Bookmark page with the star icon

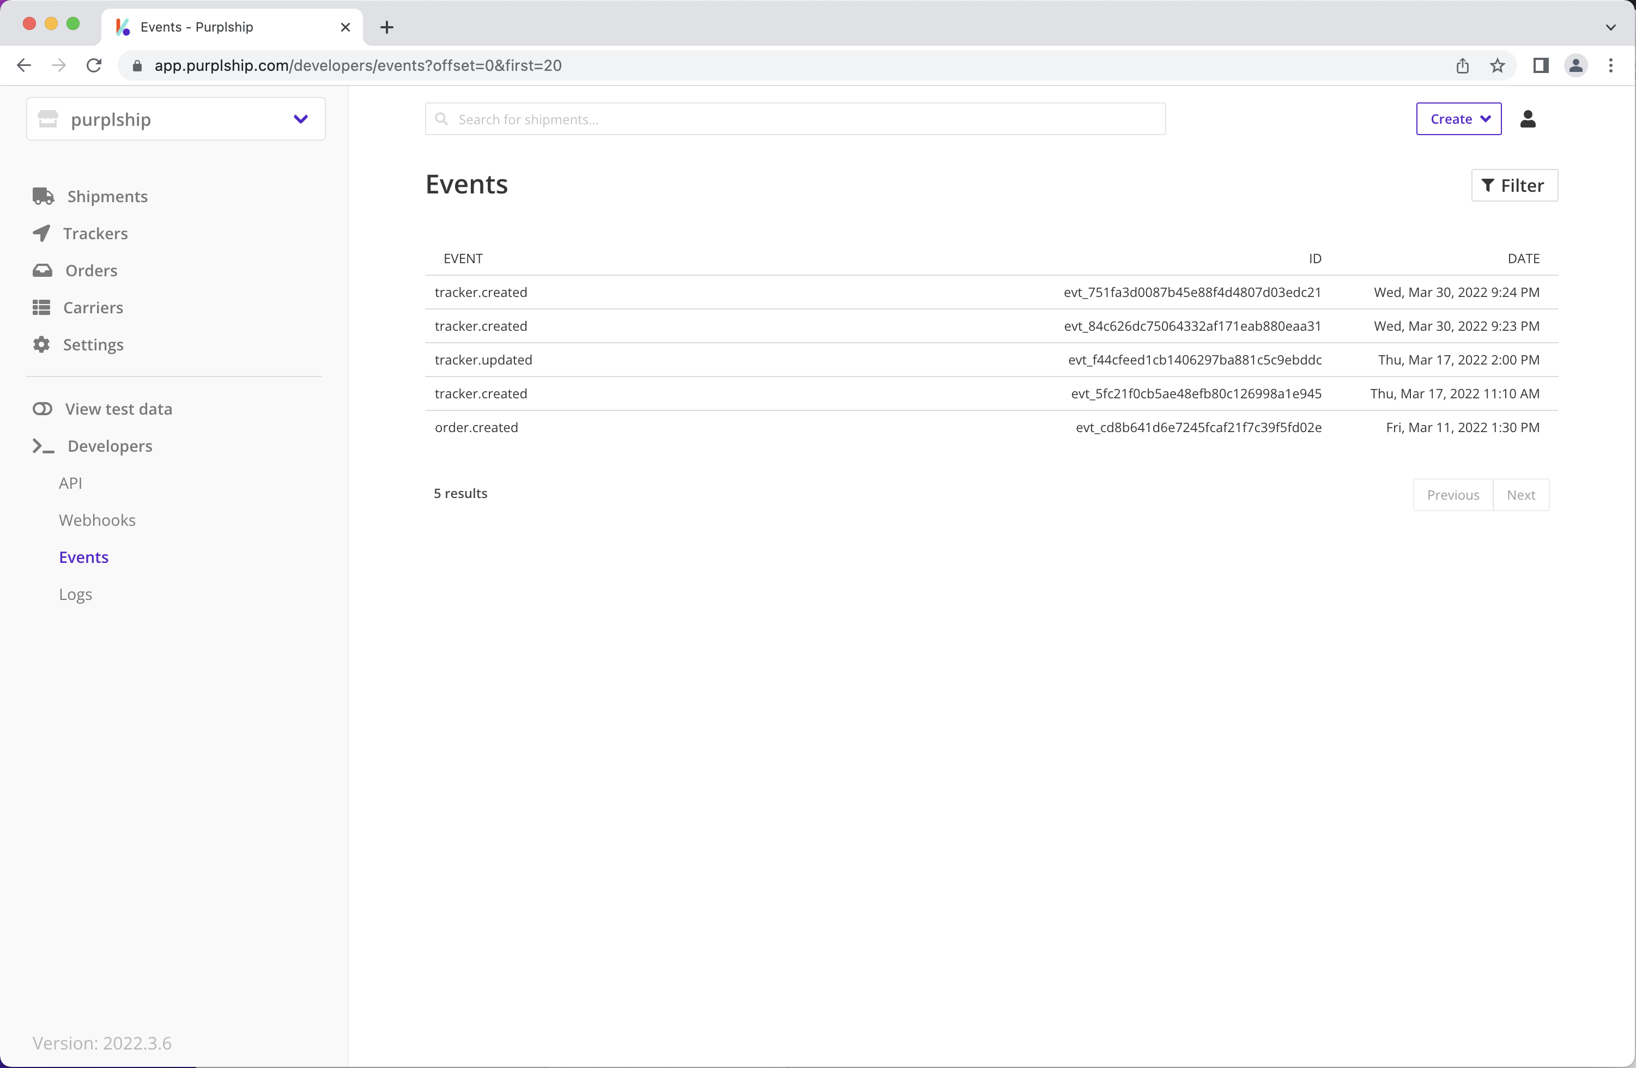(x=1497, y=65)
